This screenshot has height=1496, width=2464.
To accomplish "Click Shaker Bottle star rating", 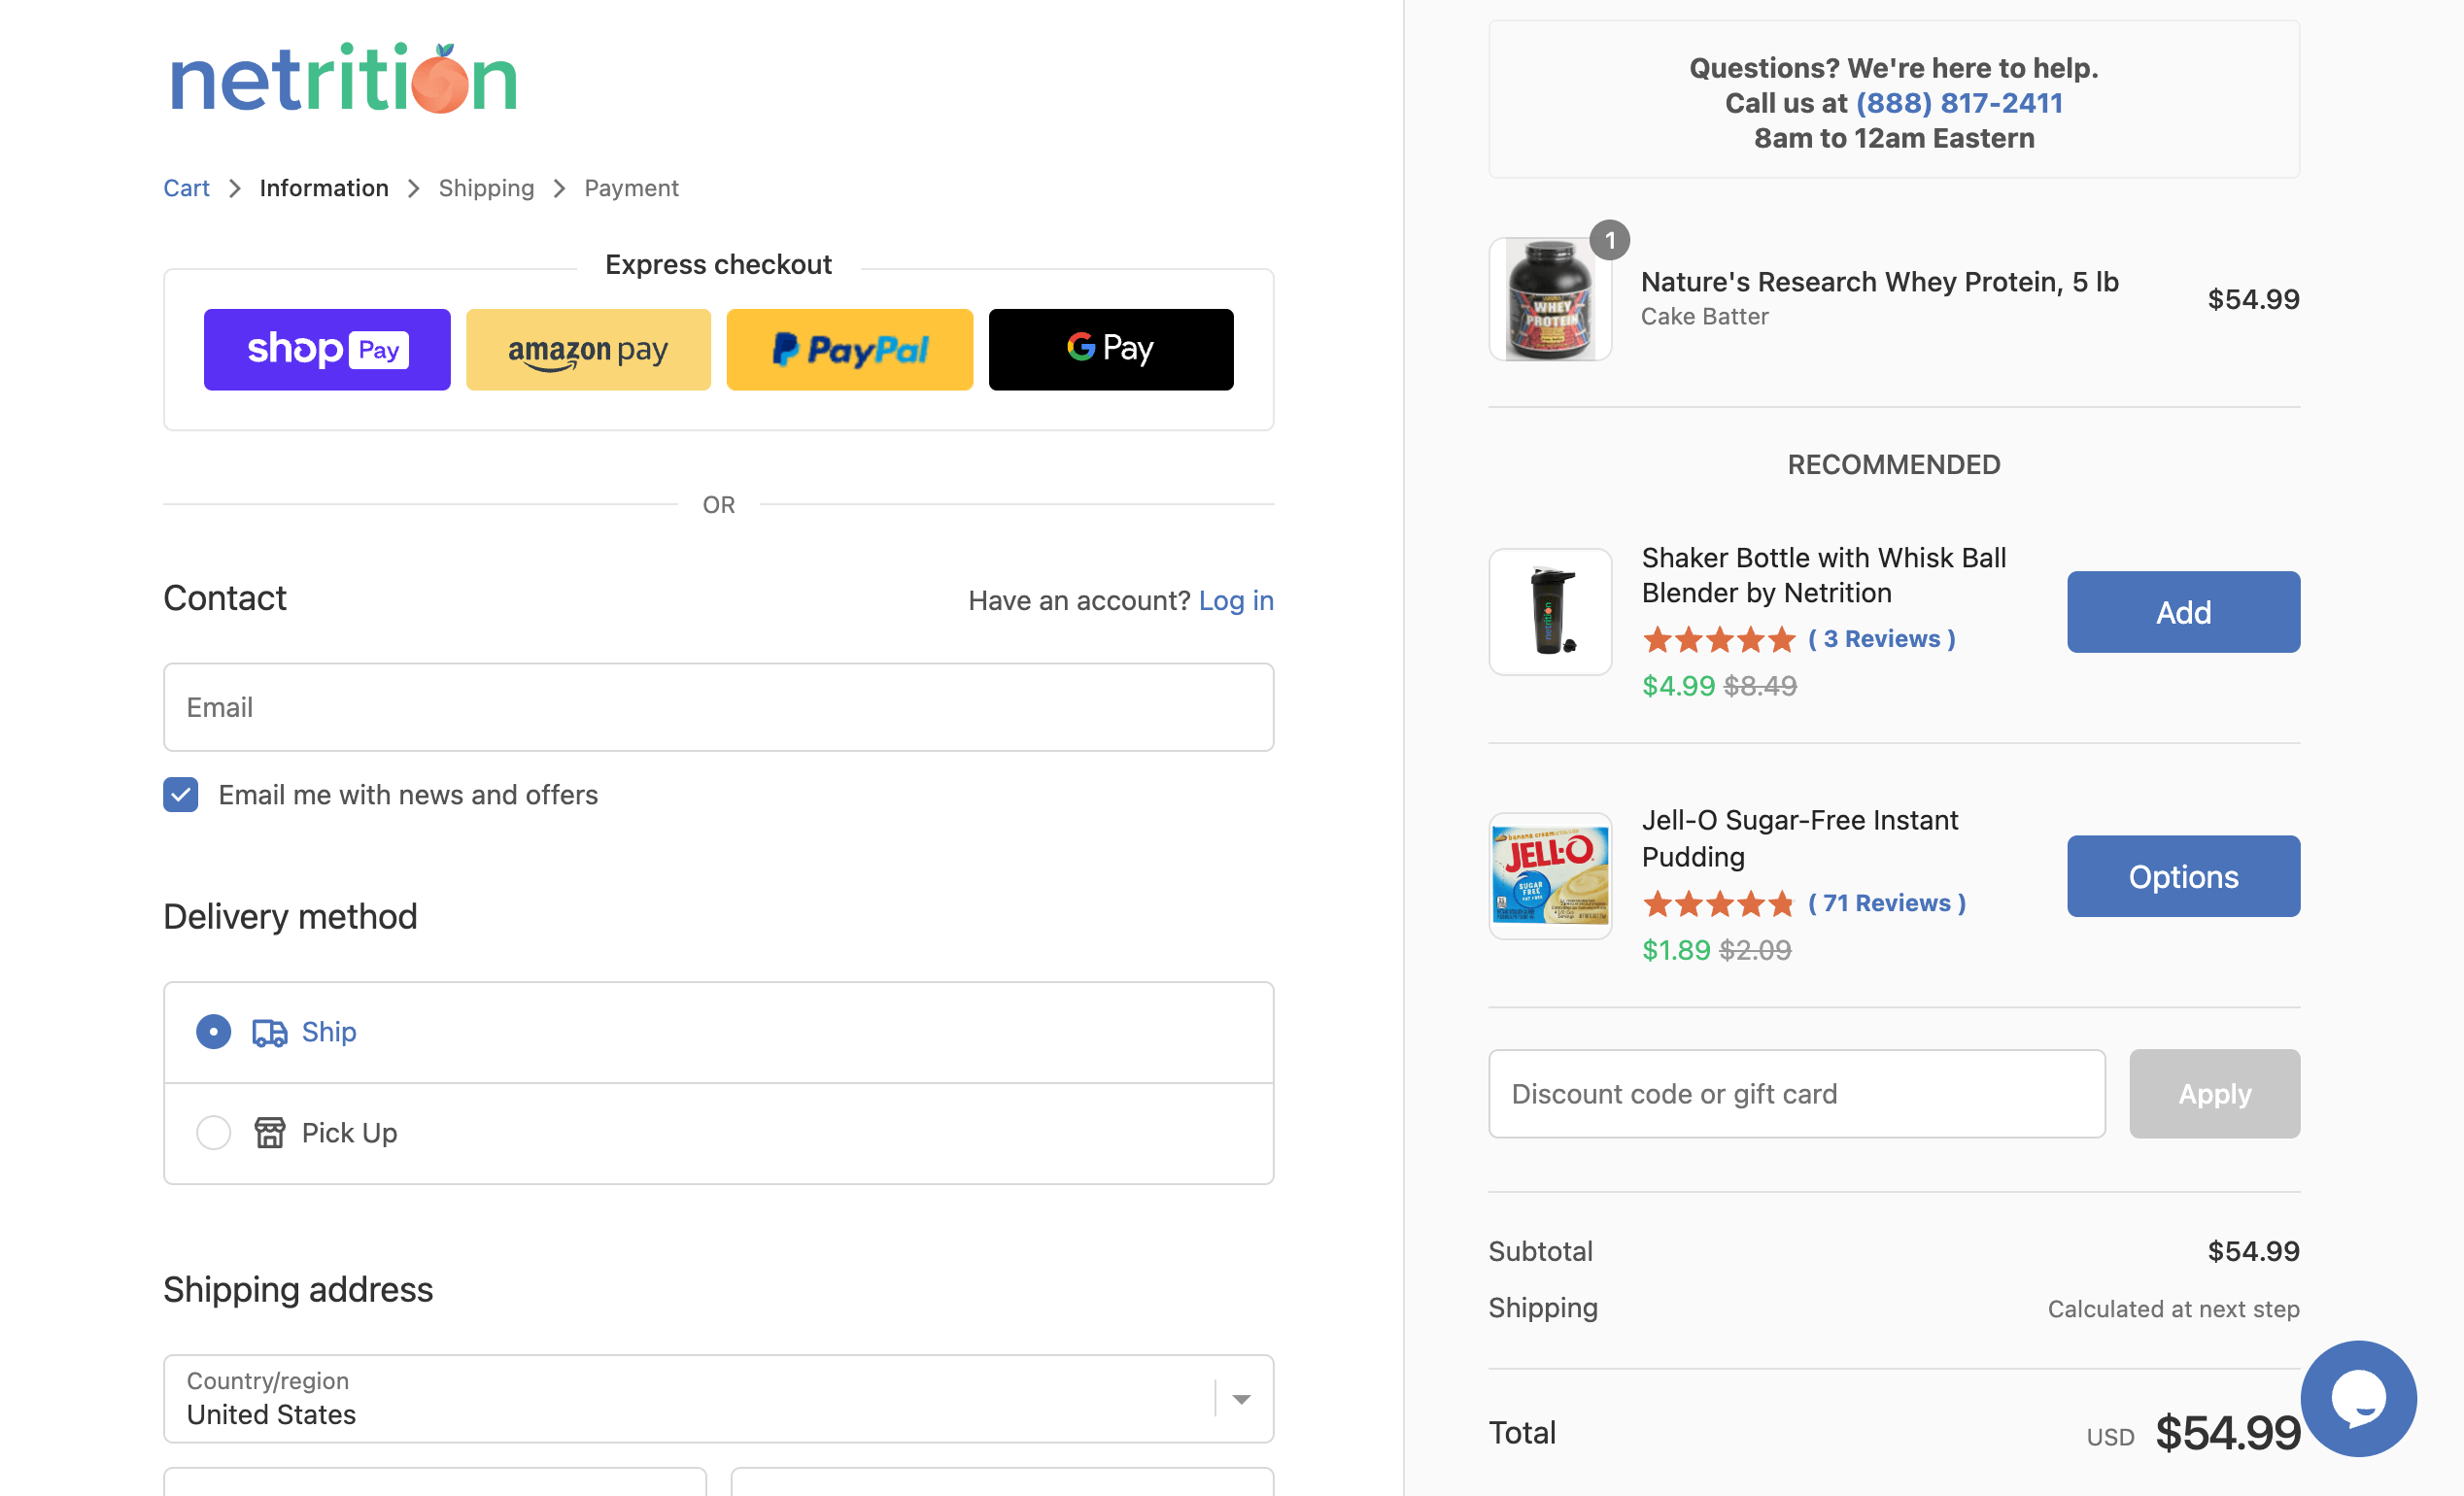I will click(1718, 639).
